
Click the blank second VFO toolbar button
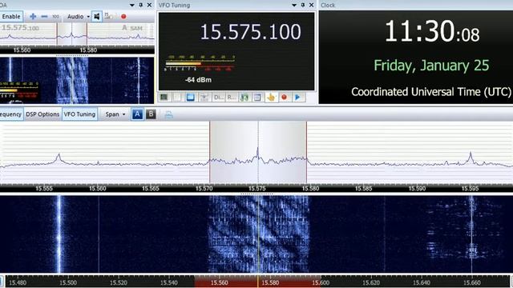click(177, 97)
